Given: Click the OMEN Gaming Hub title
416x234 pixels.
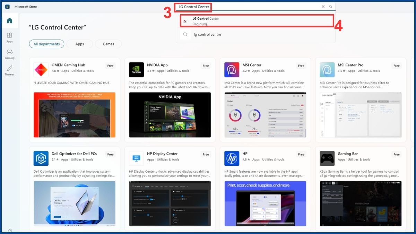Looking at the screenshot, I should tap(68, 65).
